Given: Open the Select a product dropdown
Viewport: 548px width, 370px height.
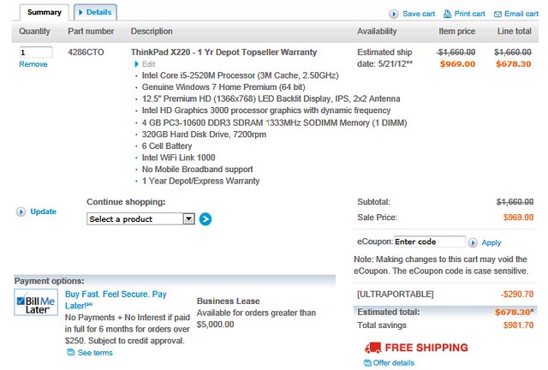Looking at the screenshot, I should click(140, 219).
